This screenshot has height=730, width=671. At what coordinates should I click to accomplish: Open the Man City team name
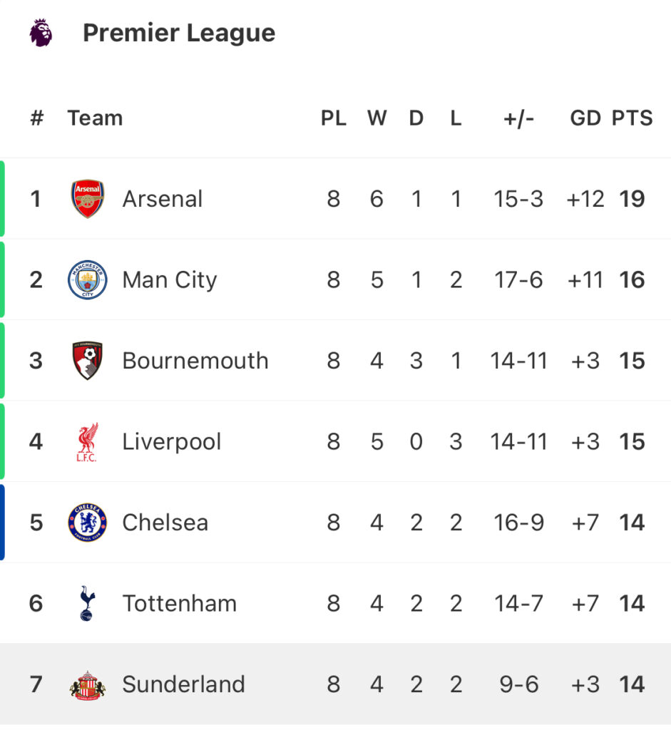170,279
